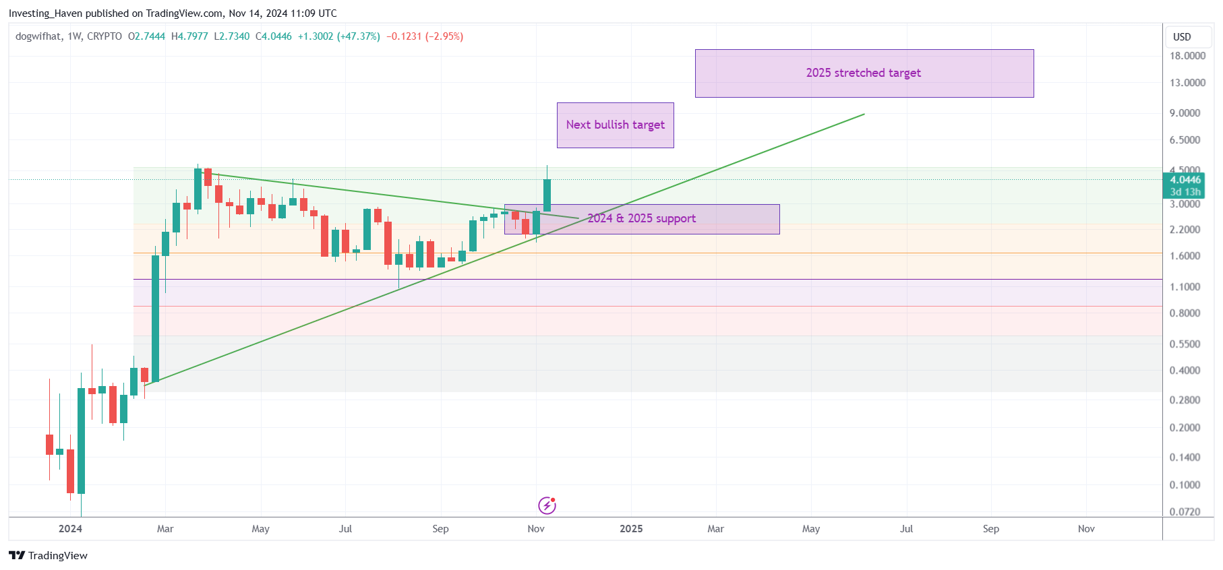Click the 0.2000 price axis label
The width and height of the screenshot is (1223, 570).
(x=1185, y=428)
